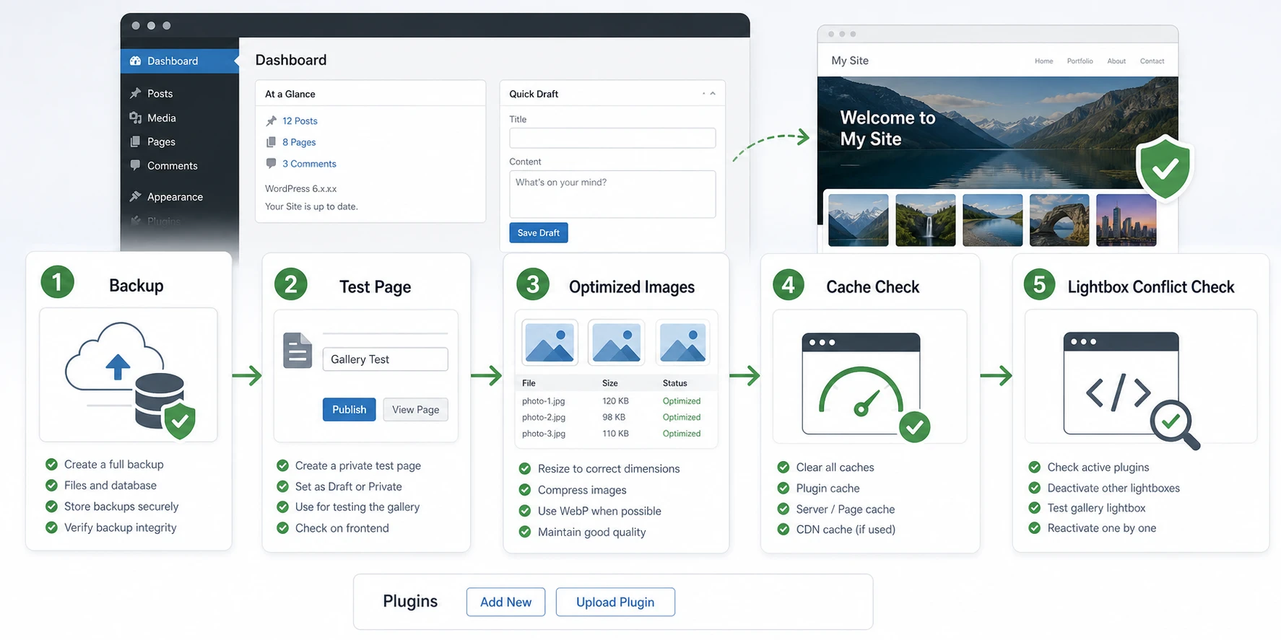Focus the Quick Draft Title field
The width and height of the screenshot is (1281, 640).
(612, 138)
